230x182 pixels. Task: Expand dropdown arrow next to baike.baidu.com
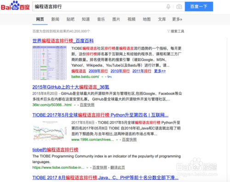click(102, 77)
